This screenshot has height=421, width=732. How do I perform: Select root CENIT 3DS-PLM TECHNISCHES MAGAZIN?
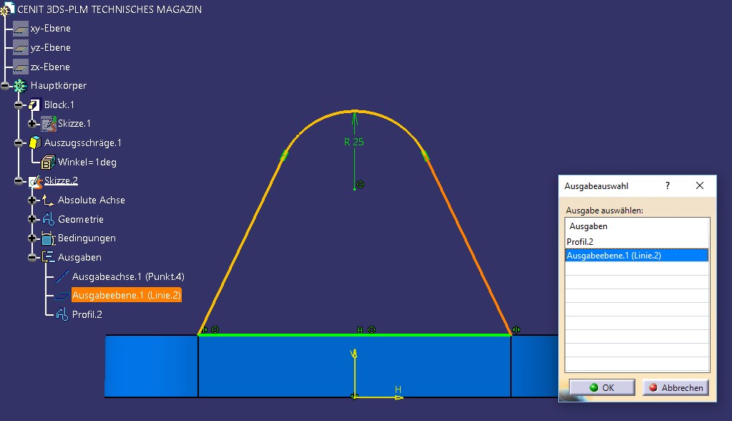pos(109,9)
